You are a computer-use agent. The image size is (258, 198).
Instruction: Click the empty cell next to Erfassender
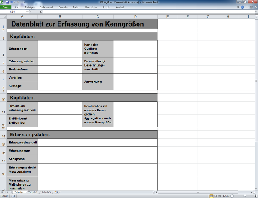click(x=60, y=49)
